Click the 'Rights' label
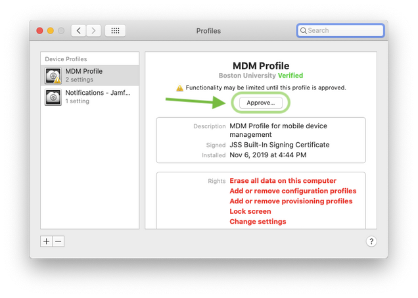Viewport: 418px width, 298px height. [216, 181]
